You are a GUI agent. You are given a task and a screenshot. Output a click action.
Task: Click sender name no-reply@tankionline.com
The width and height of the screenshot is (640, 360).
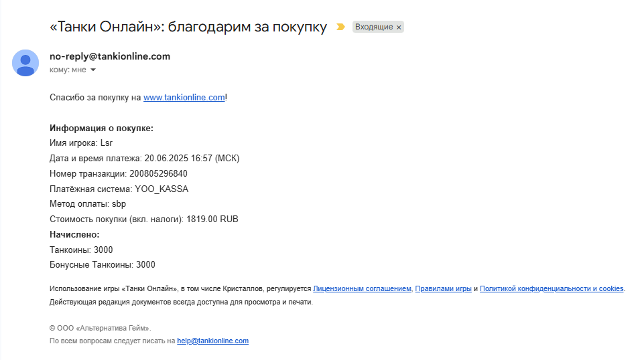[110, 56]
